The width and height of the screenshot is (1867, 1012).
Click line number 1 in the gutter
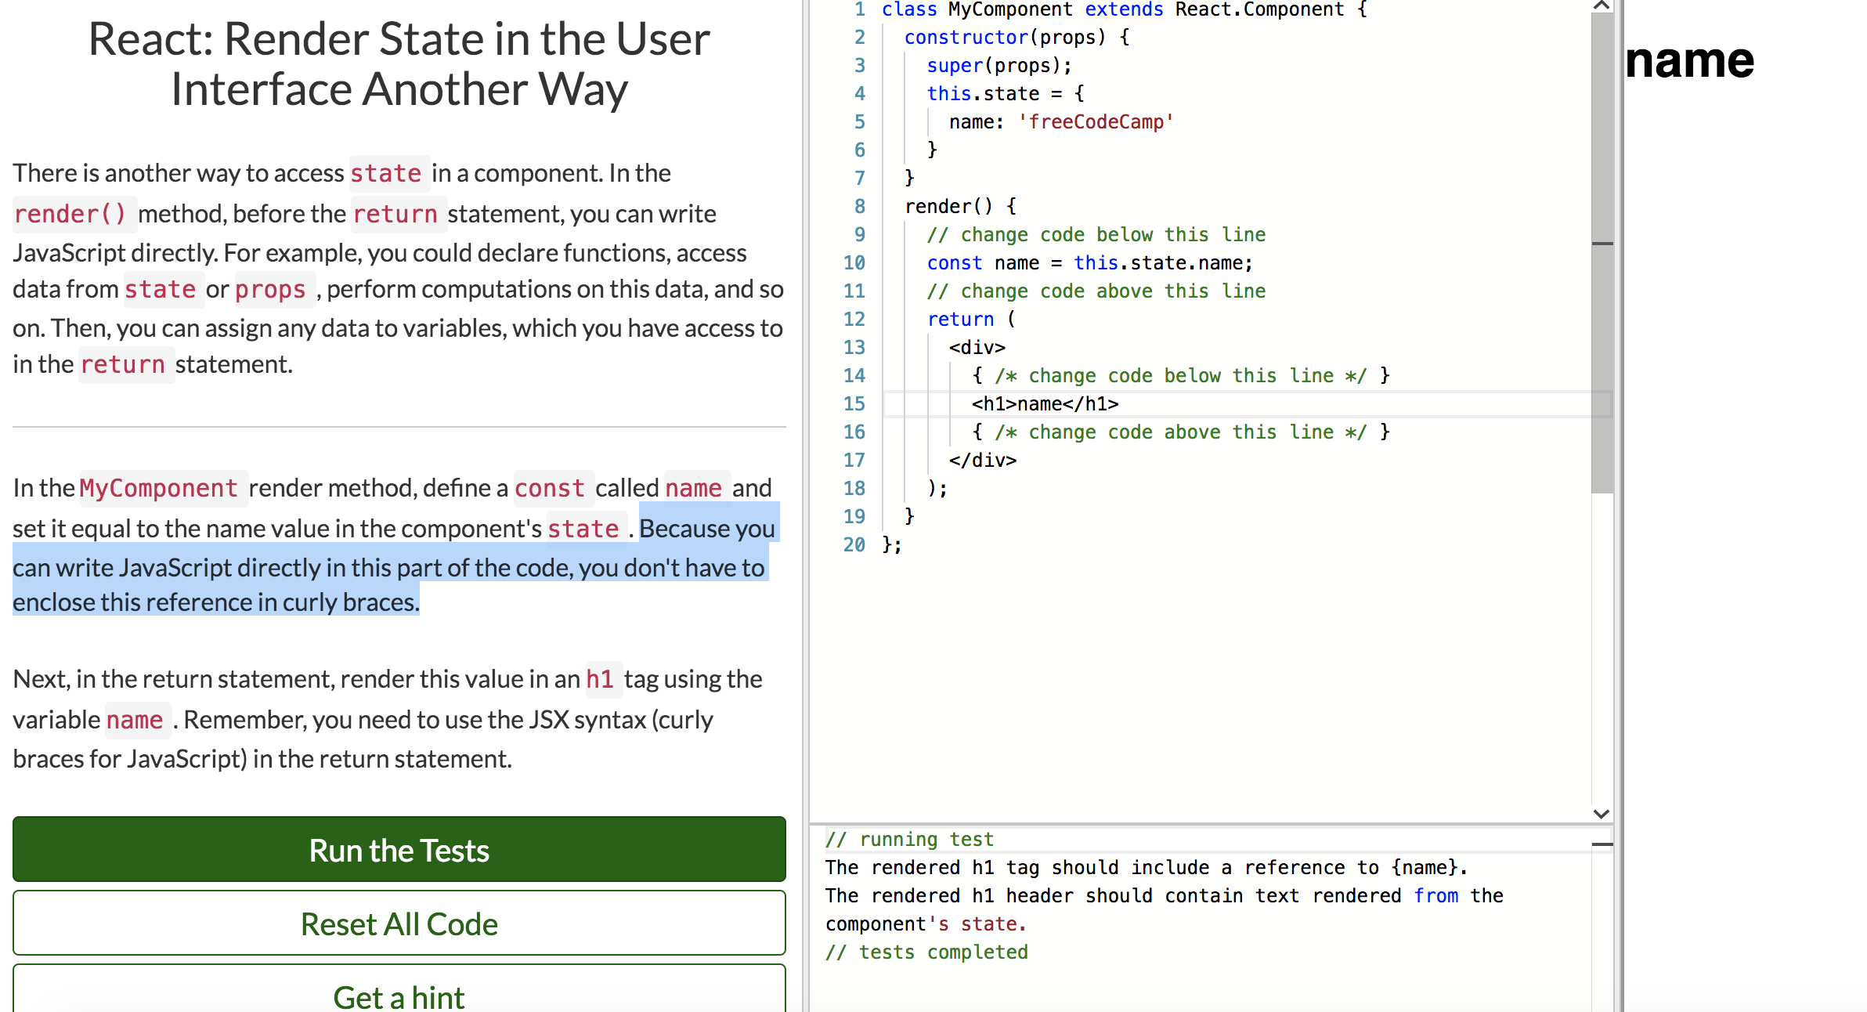(x=859, y=9)
